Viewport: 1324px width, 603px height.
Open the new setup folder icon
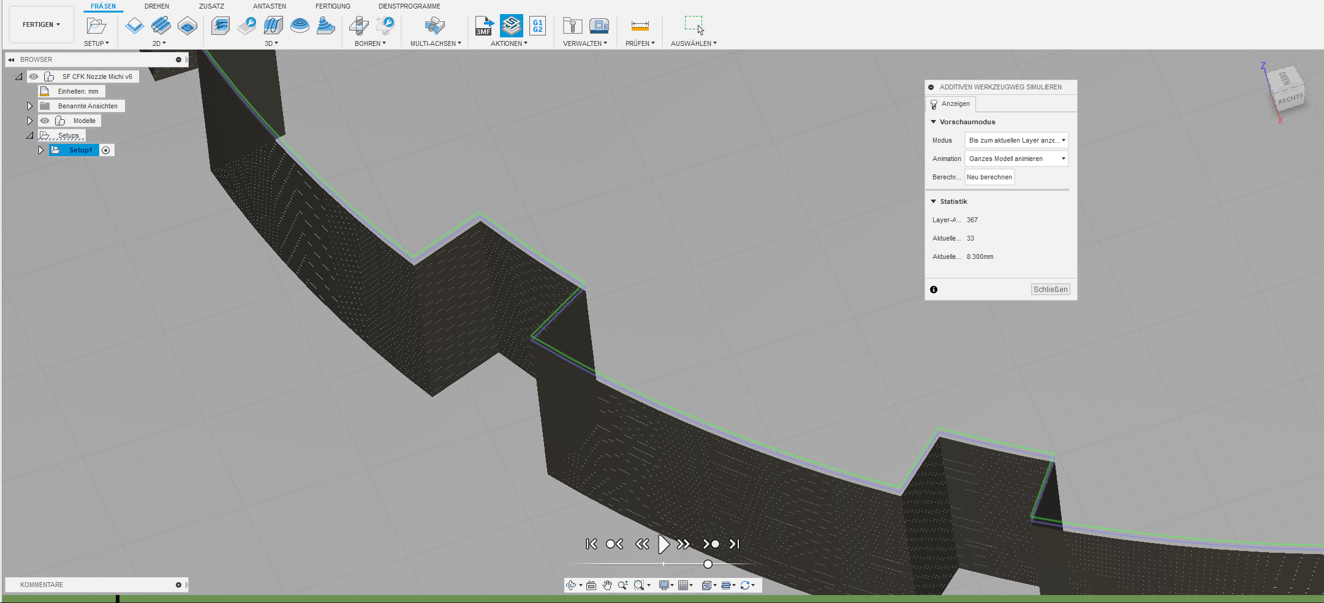pos(96,26)
